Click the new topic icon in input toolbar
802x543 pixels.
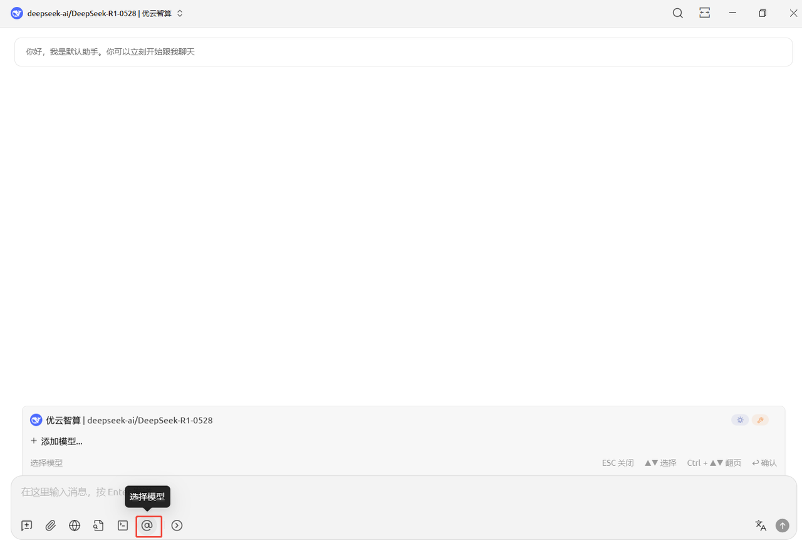click(x=26, y=525)
